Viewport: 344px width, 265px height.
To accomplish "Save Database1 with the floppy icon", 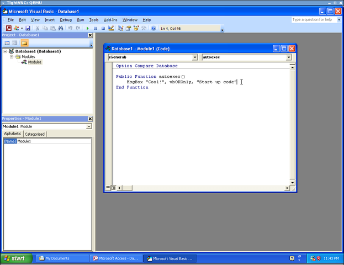I will click(x=28, y=28).
